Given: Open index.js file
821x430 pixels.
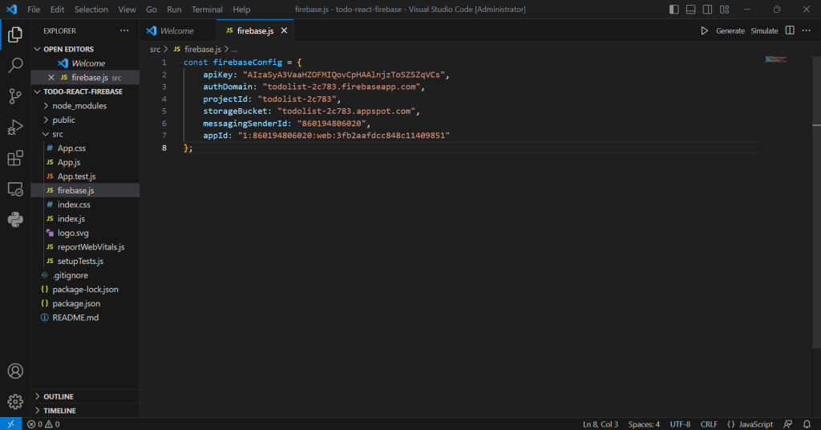Looking at the screenshot, I should point(85,219).
